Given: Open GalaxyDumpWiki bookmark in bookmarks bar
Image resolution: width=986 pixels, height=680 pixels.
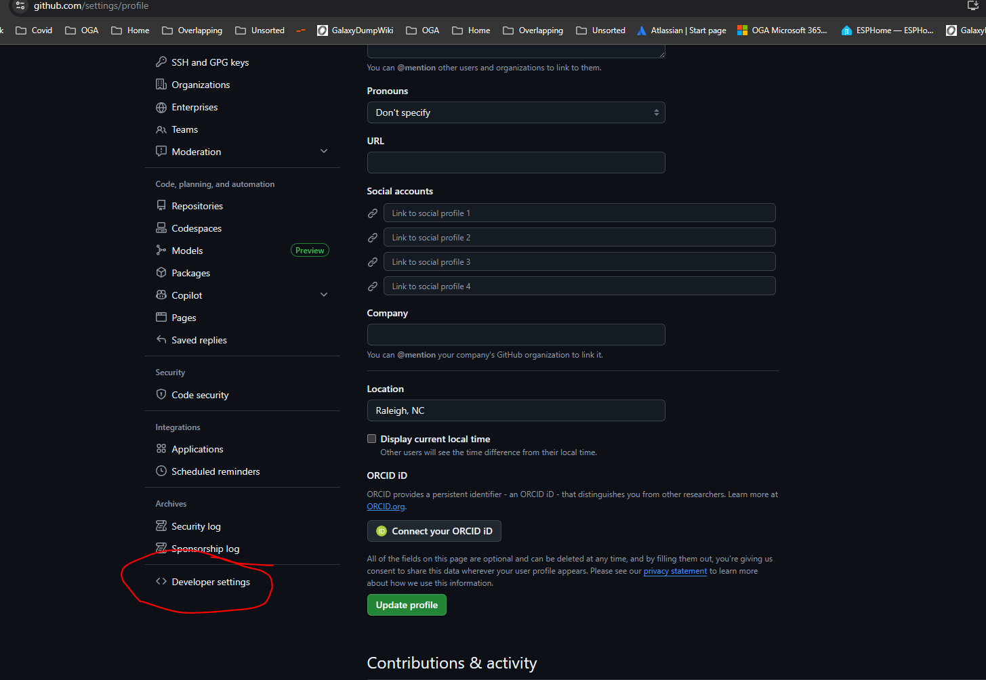Looking at the screenshot, I should click(x=355, y=30).
